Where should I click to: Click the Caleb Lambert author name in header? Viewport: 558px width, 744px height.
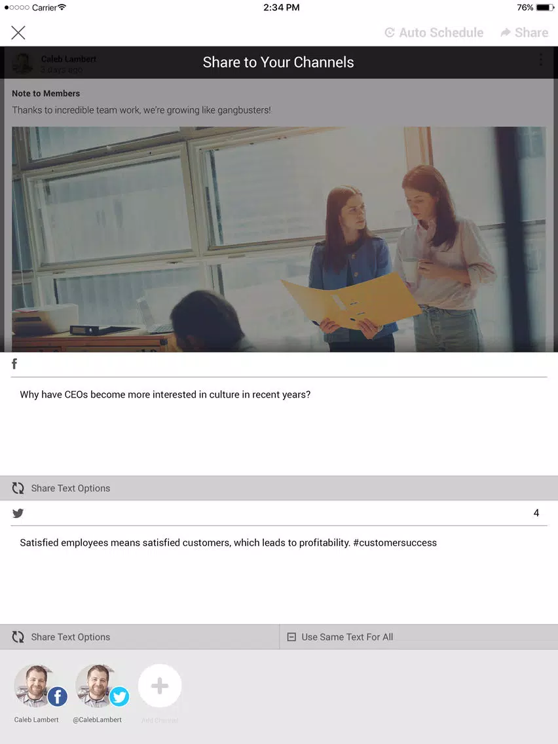click(69, 59)
